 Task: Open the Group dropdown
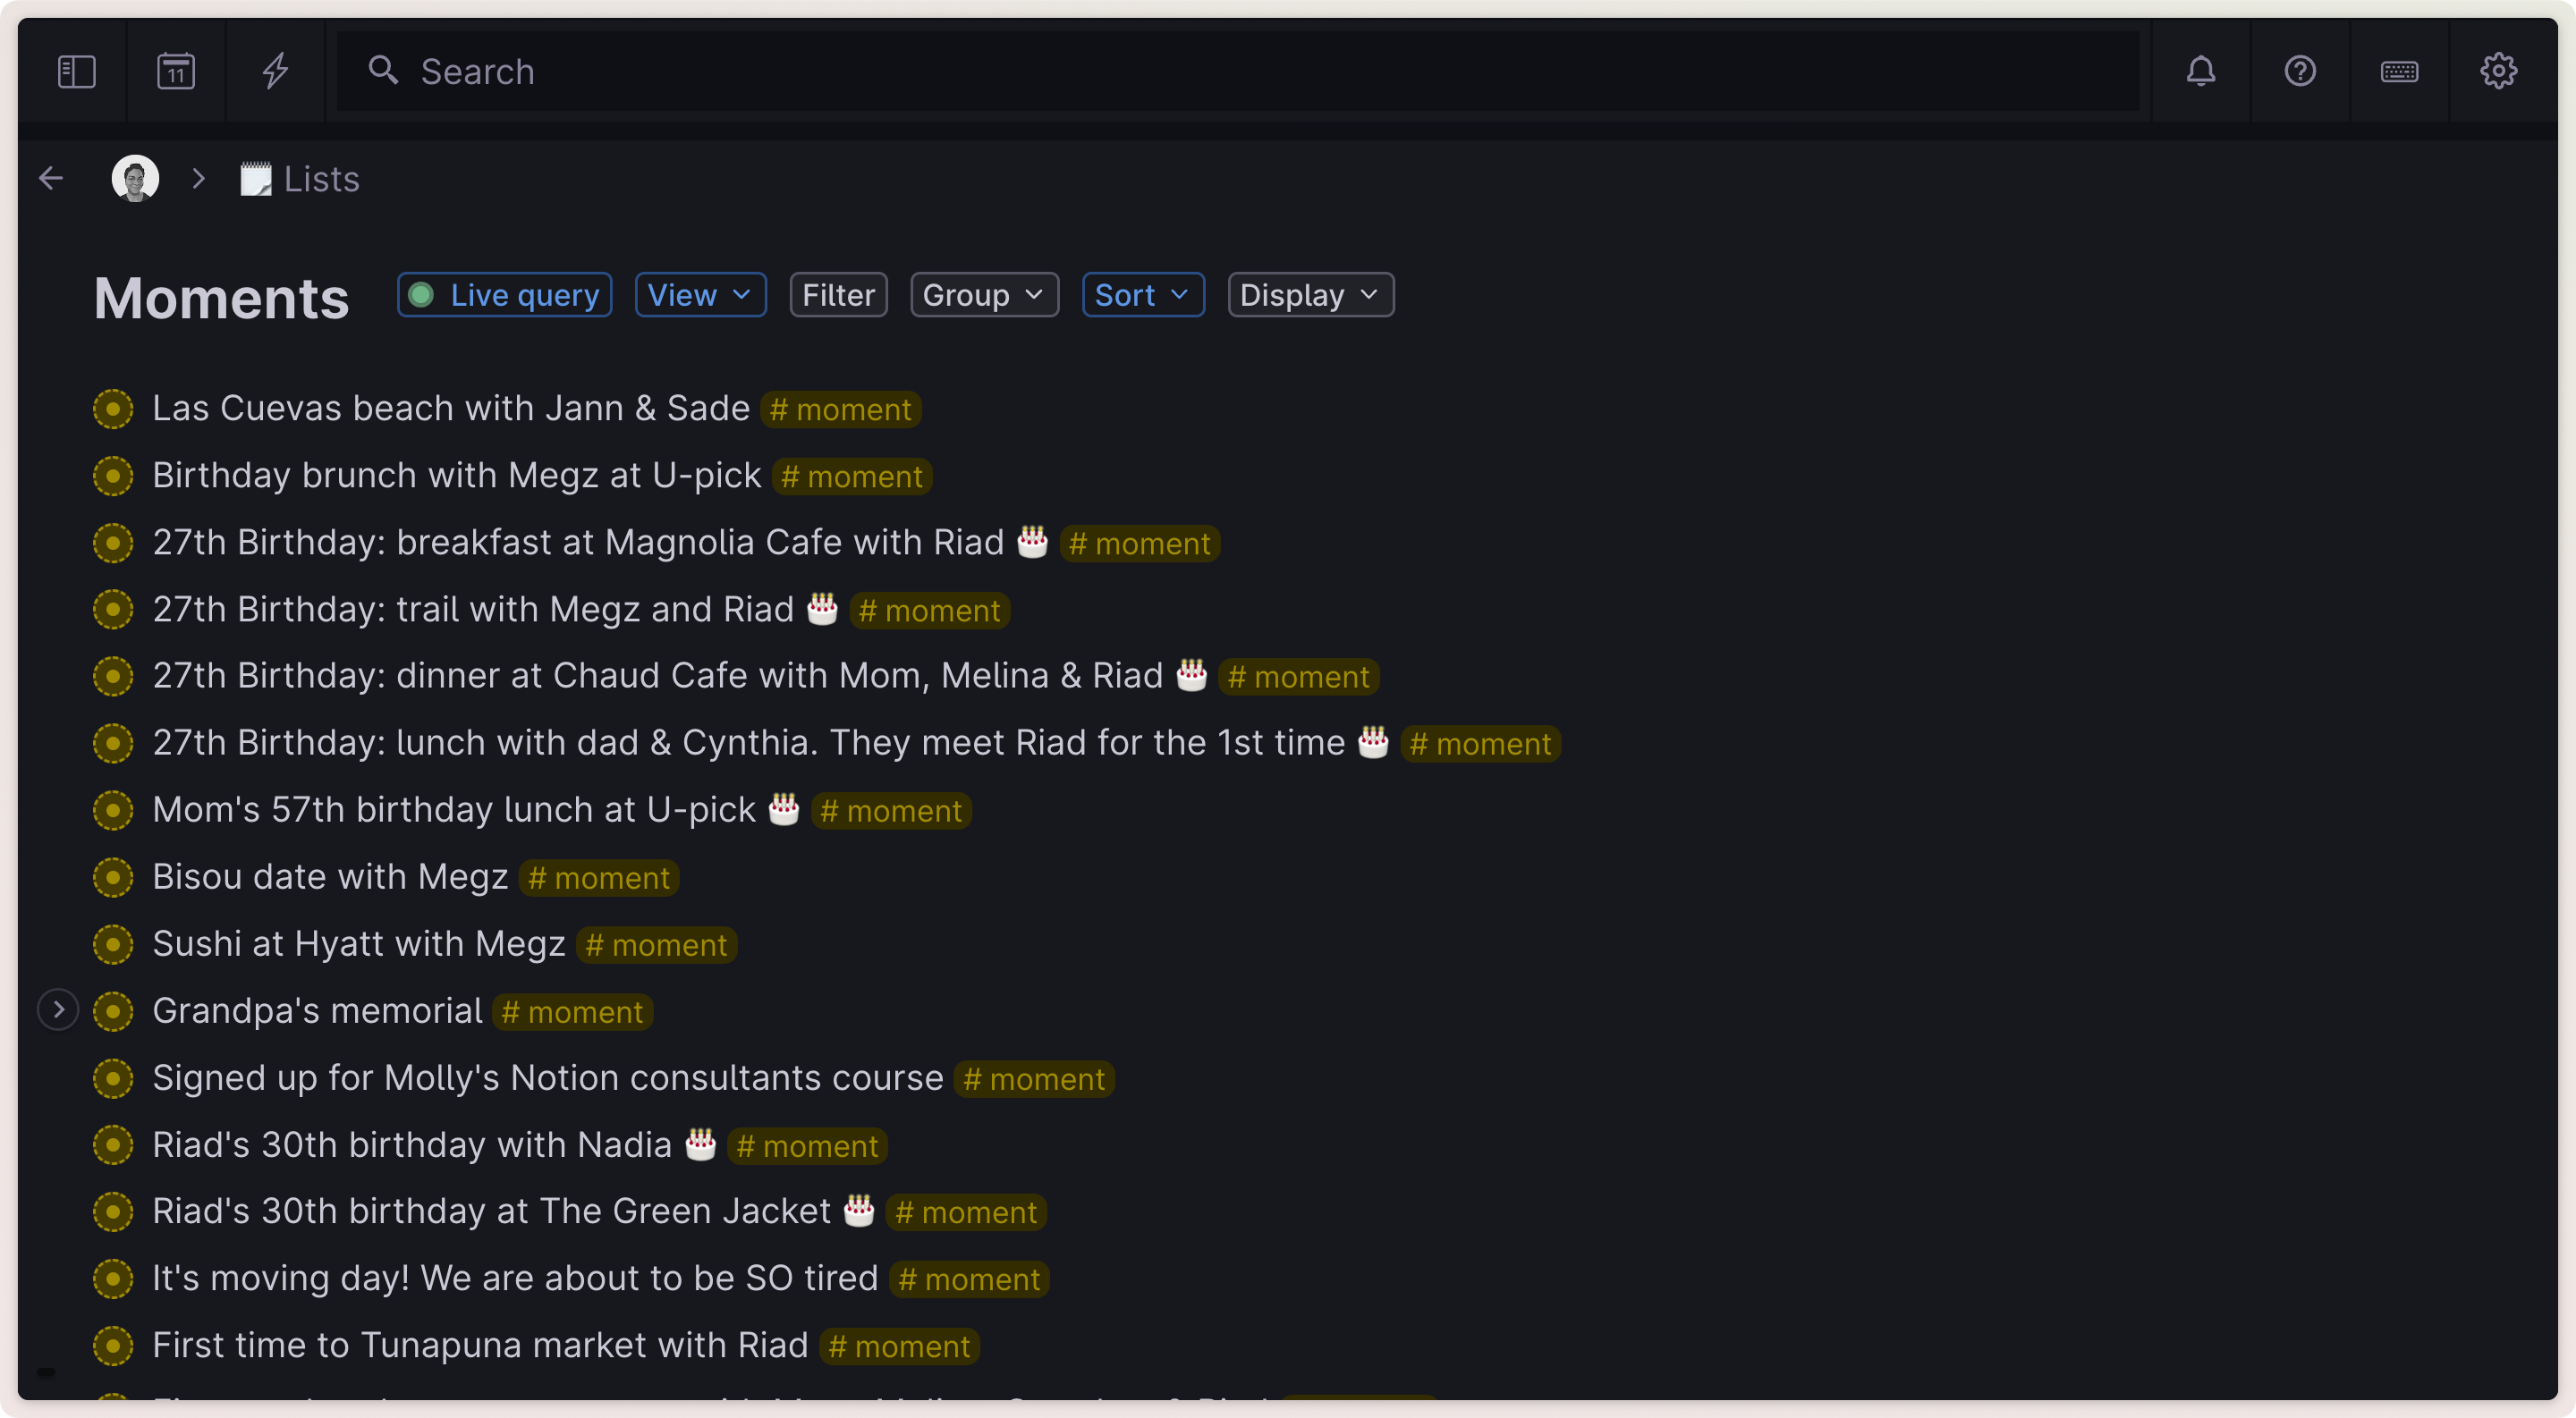pyautogui.click(x=983, y=295)
